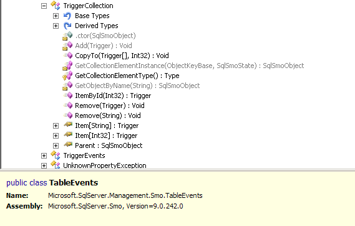Viewport: 355px width, 226px height.
Task: Expand the Parent property node
Action: 56,145
